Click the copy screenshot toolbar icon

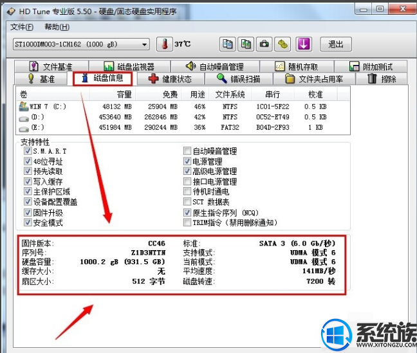(x=246, y=44)
